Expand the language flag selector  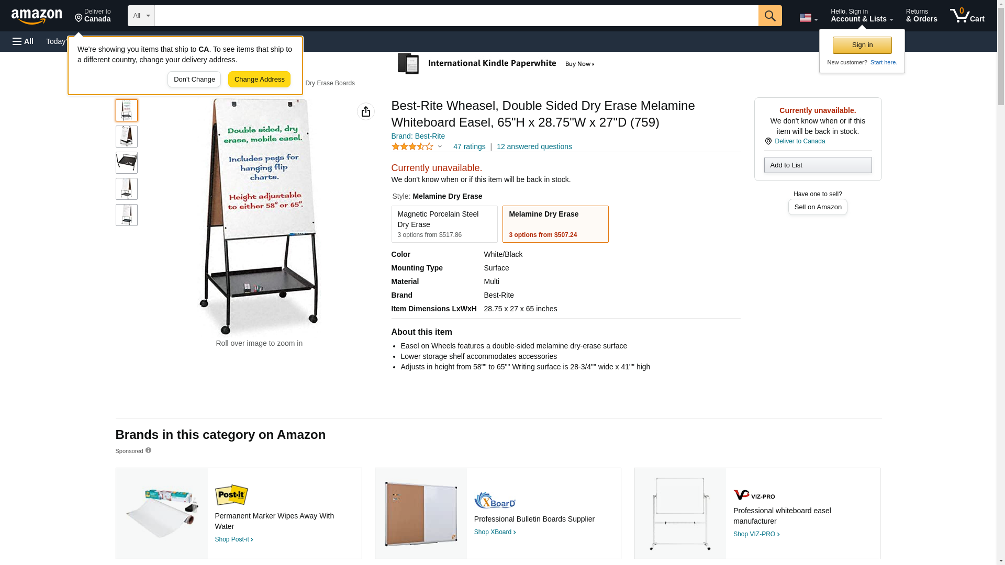coord(808,18)
